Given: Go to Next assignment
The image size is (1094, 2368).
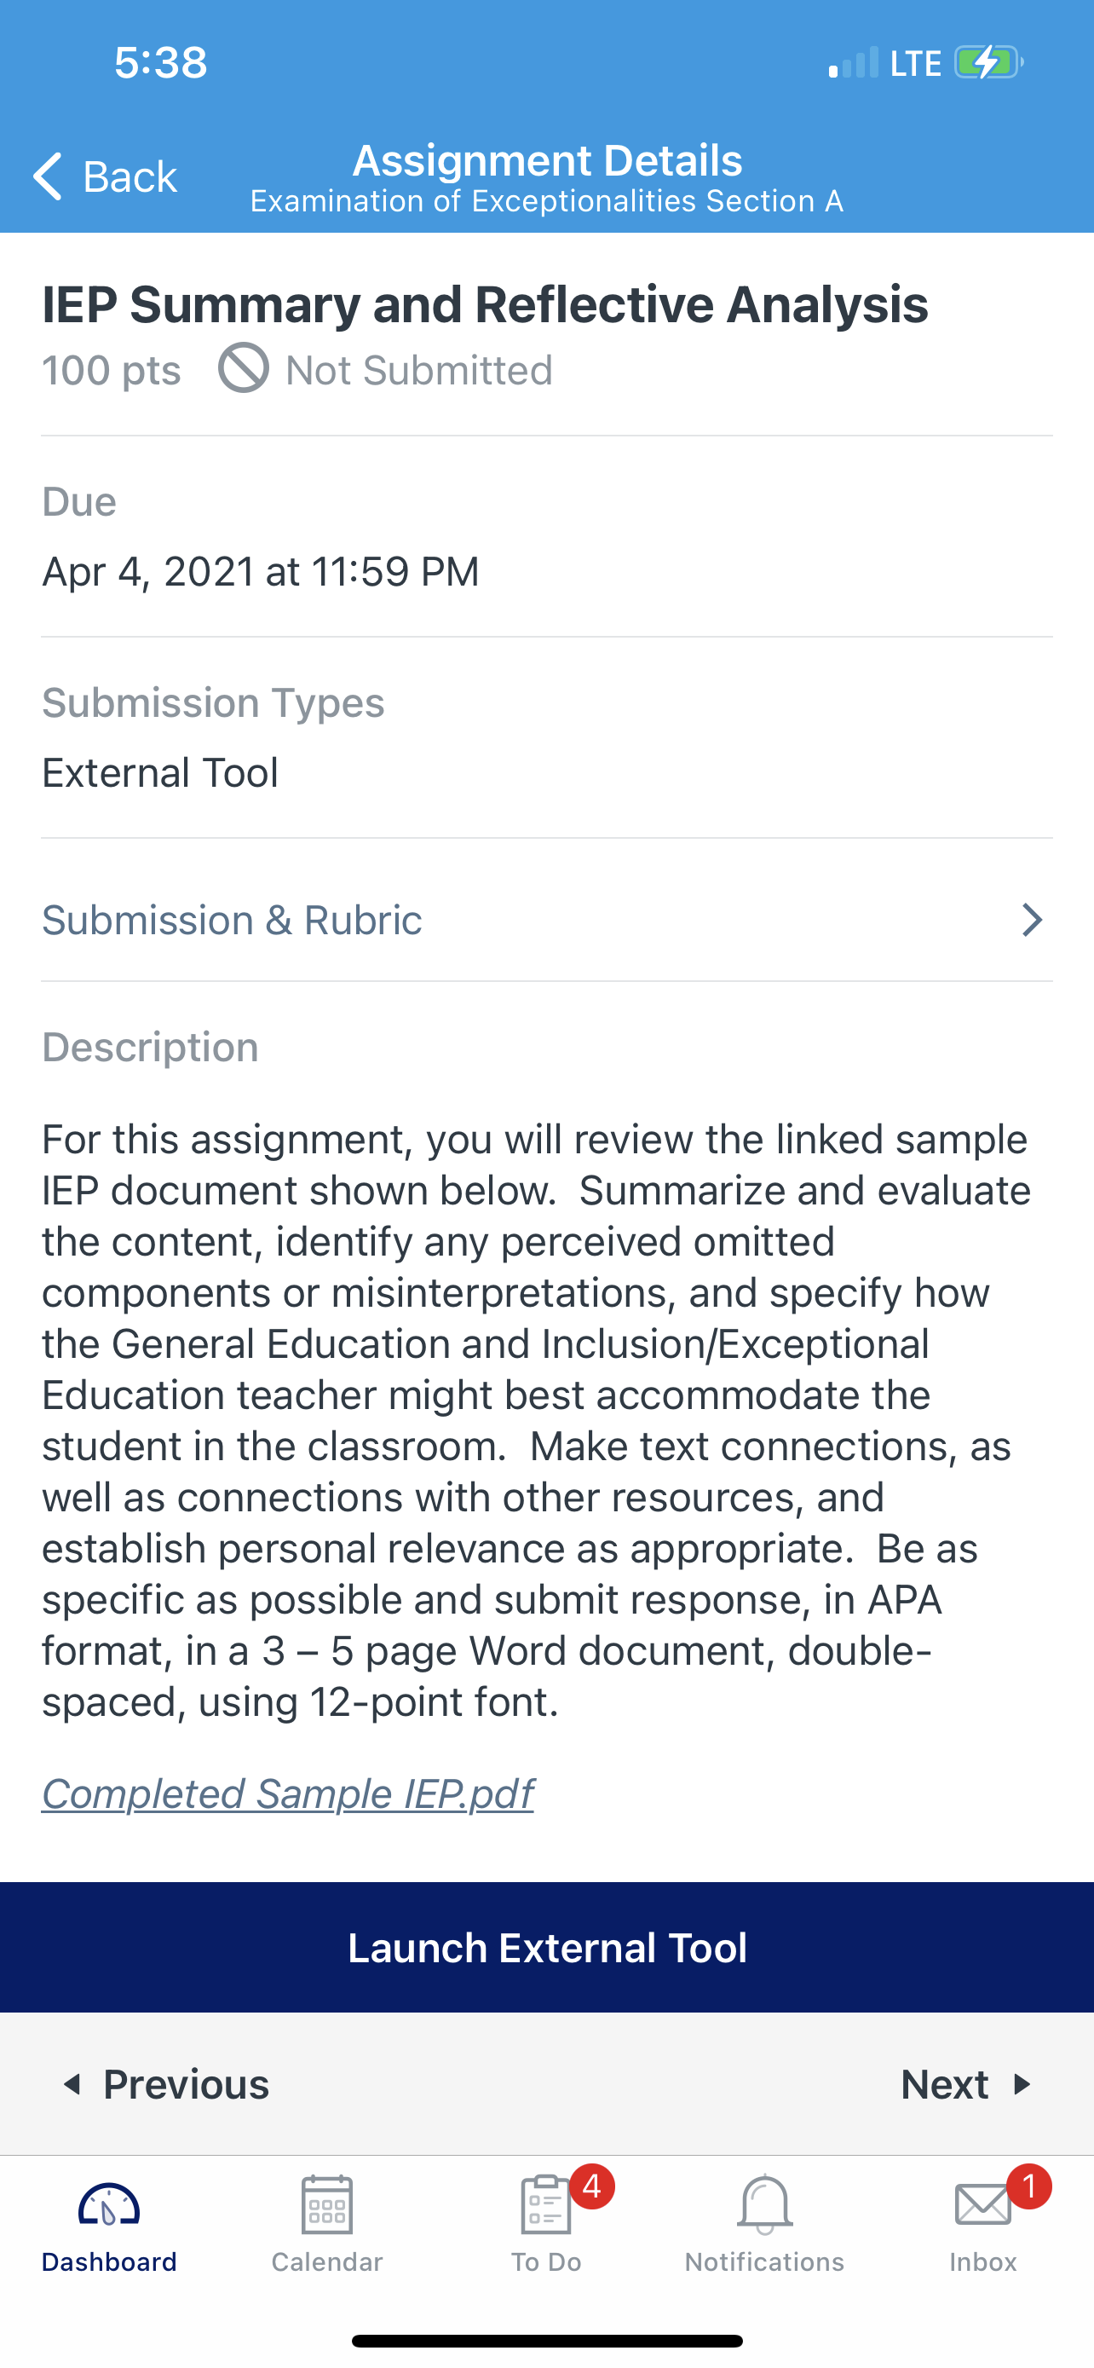Looking at the screenshot, I should (966, 2084).
